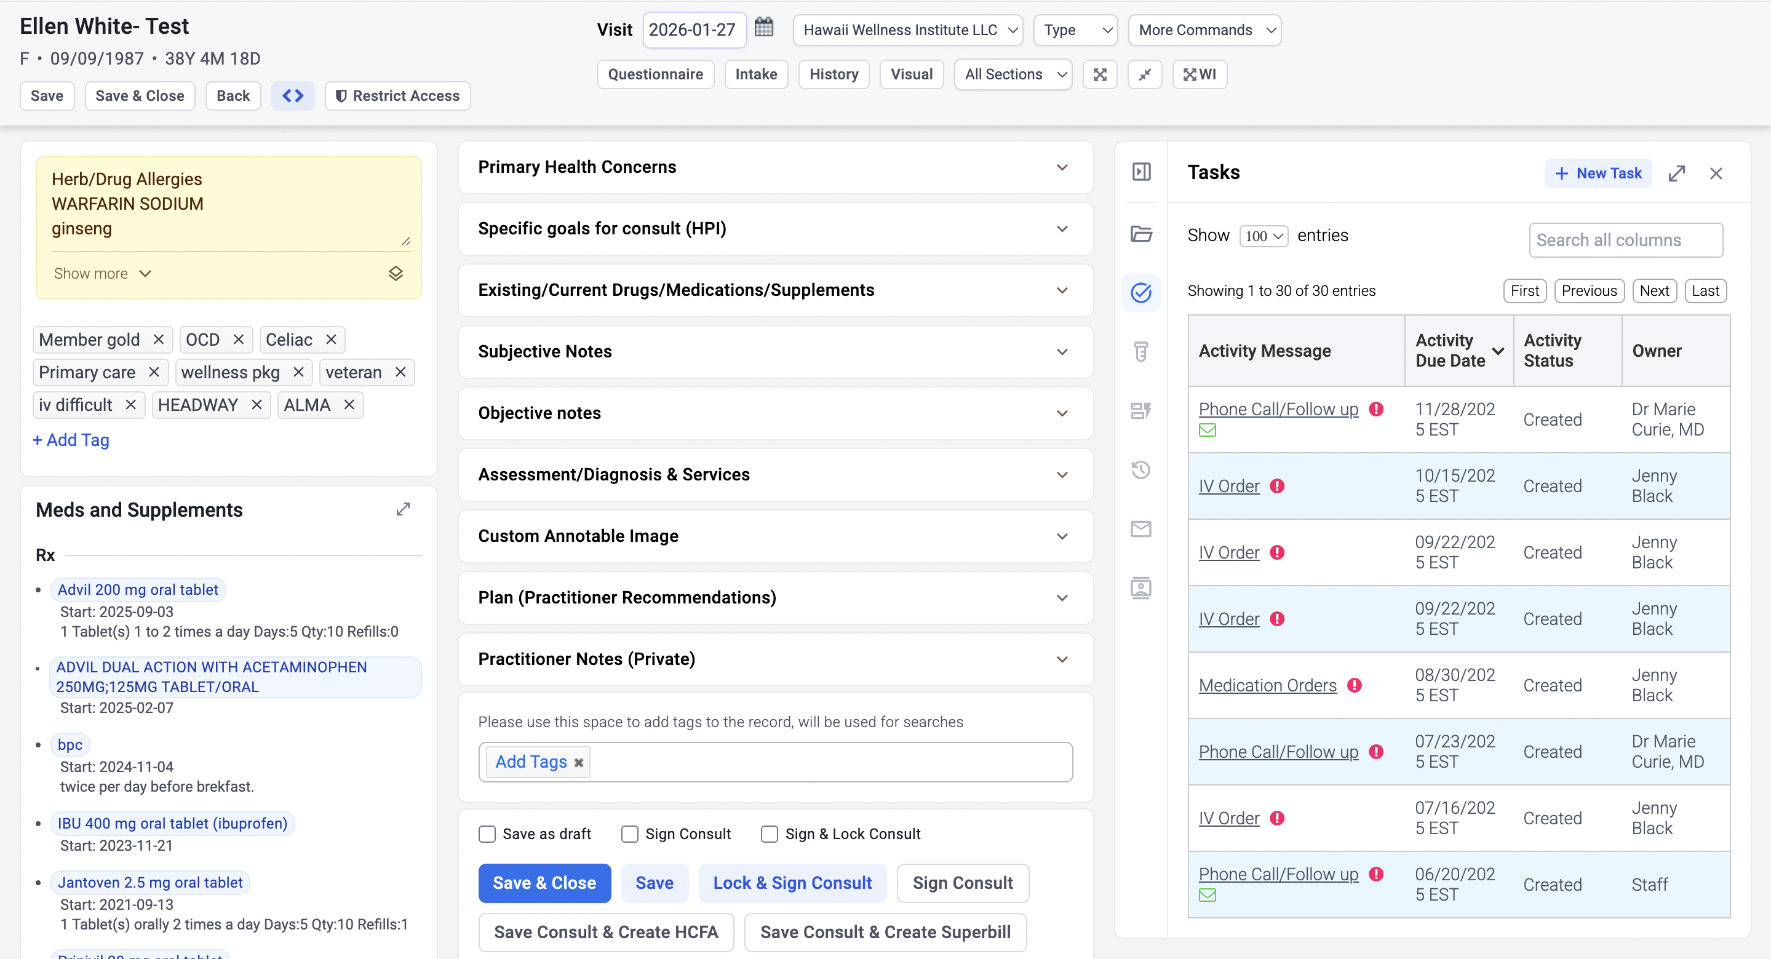
Task: Open the Questionnaire tab
Action: coord(655,74)
